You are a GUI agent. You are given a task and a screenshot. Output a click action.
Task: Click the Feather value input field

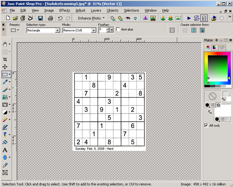point(103,30)
